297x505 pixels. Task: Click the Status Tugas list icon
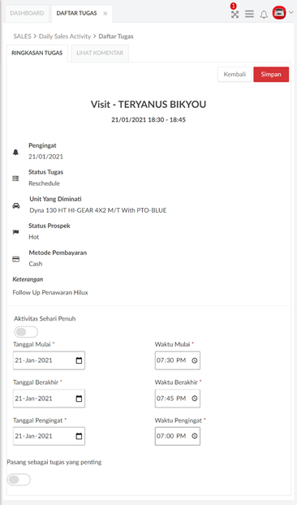click(15, 179)
